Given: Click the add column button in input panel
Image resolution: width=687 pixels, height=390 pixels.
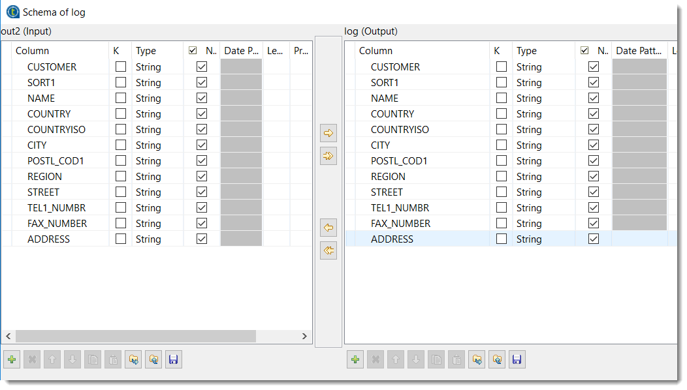Looking at the screenshot, I should pos(12,360).
